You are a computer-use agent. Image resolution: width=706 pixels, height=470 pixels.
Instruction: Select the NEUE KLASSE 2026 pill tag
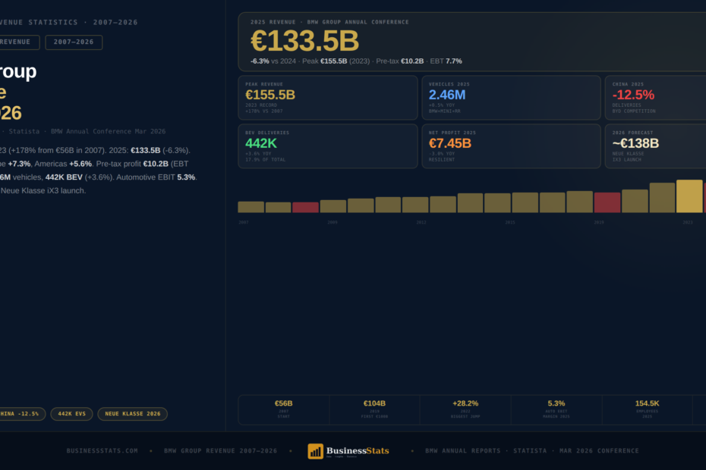coord(133,414)
